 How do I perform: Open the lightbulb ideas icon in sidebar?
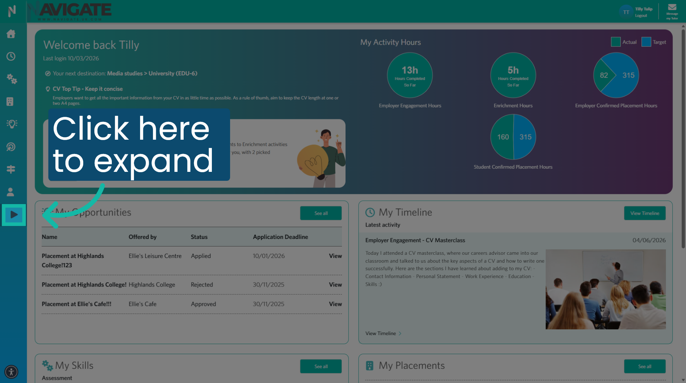(x=12, y=124)
